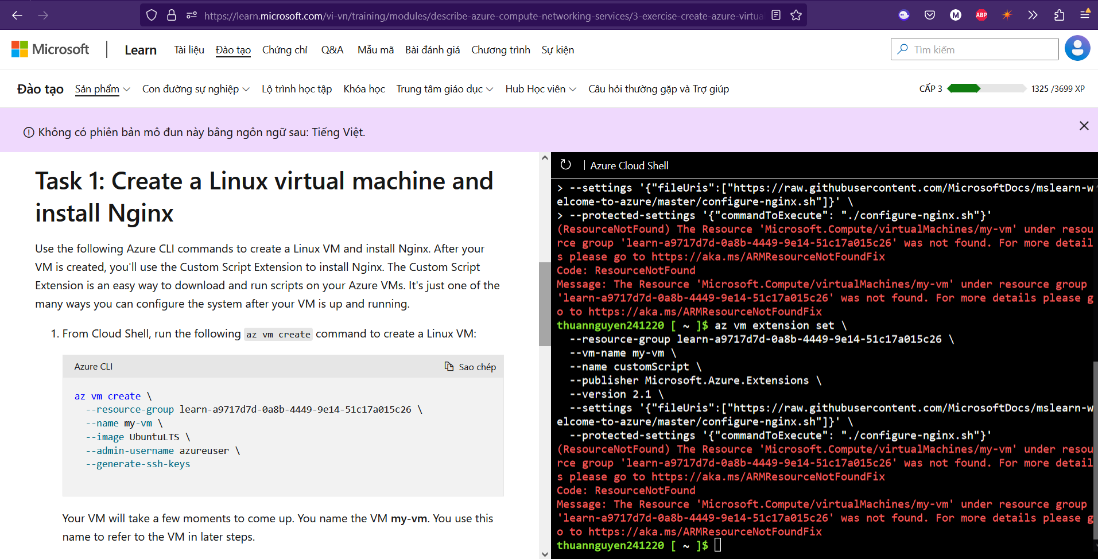The width and height of the screenshot is (1098, 559).
Task: Click the Cấp 3 XP progress bar
Action: 986,88
